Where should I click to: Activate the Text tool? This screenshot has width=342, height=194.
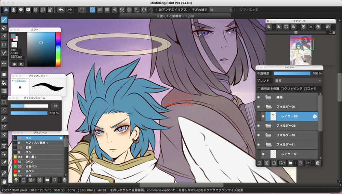(4, 146)
